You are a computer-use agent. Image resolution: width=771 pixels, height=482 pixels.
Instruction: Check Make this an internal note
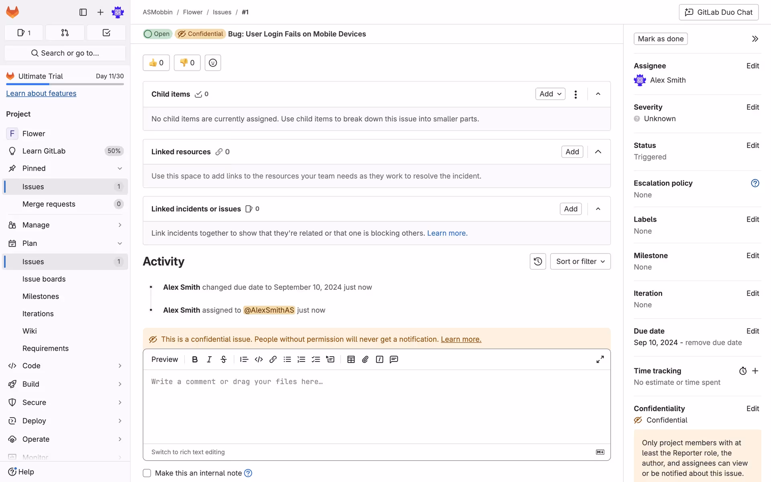pos(147,473)
